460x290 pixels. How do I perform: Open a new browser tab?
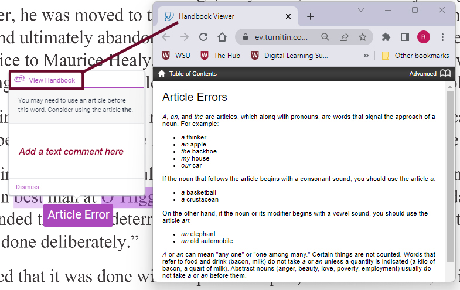coord(311,16)
